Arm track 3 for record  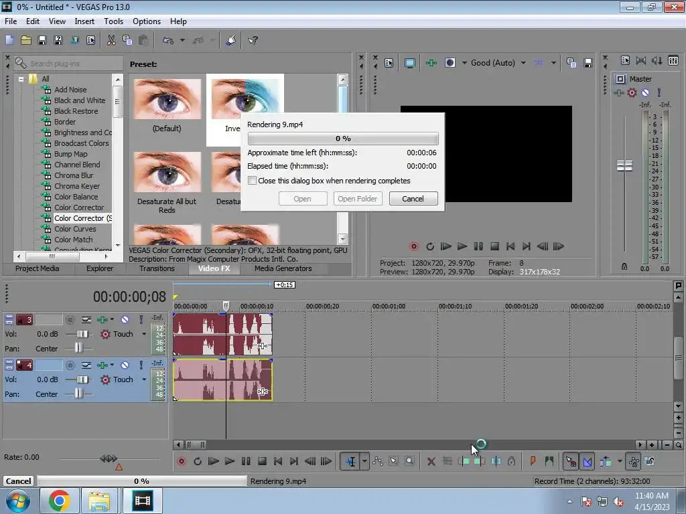pyautogui.click(x=70, y=319)
